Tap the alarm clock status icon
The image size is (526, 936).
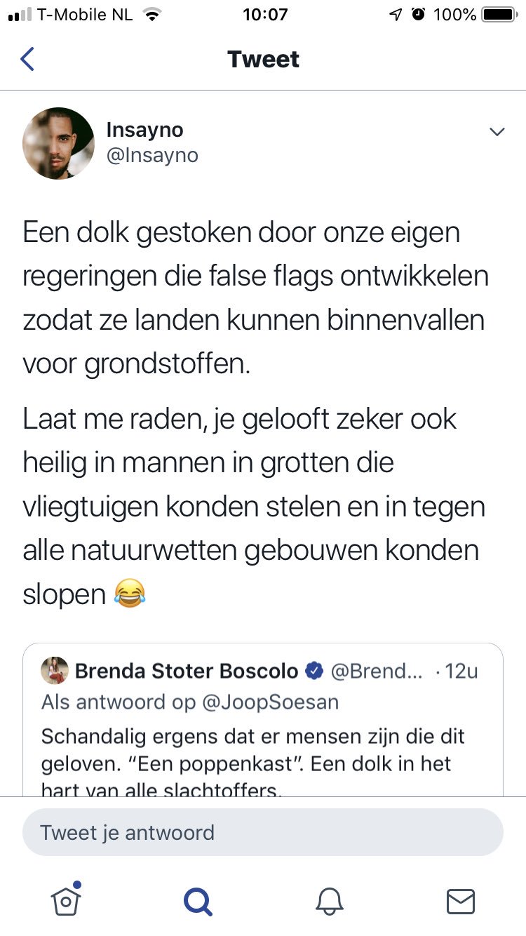click(x=419, y=15)
